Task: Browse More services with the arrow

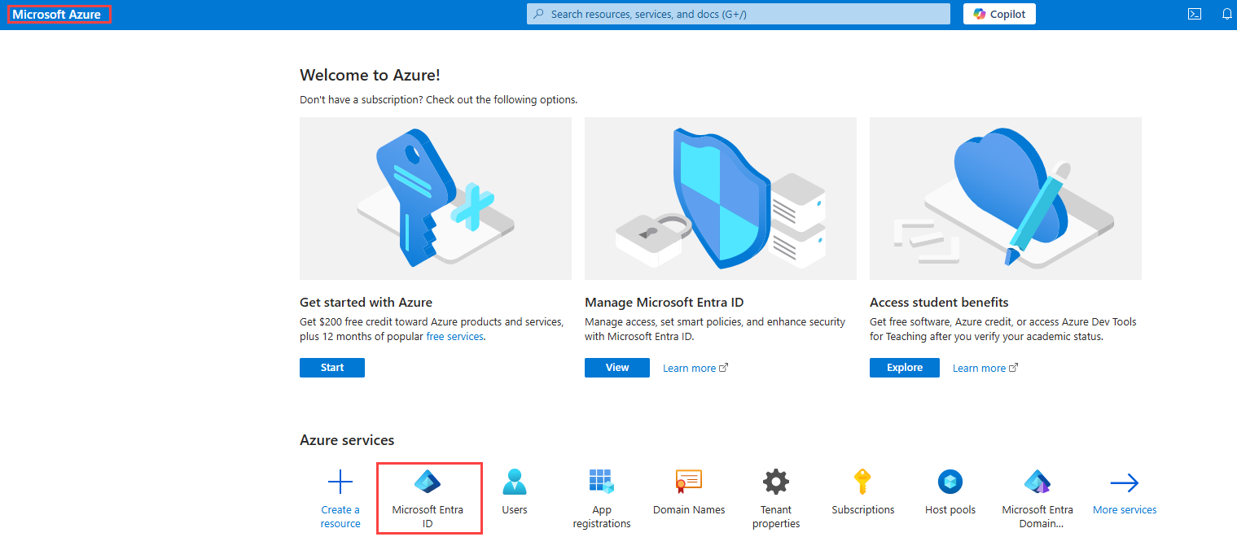Action: (1124, 488)
